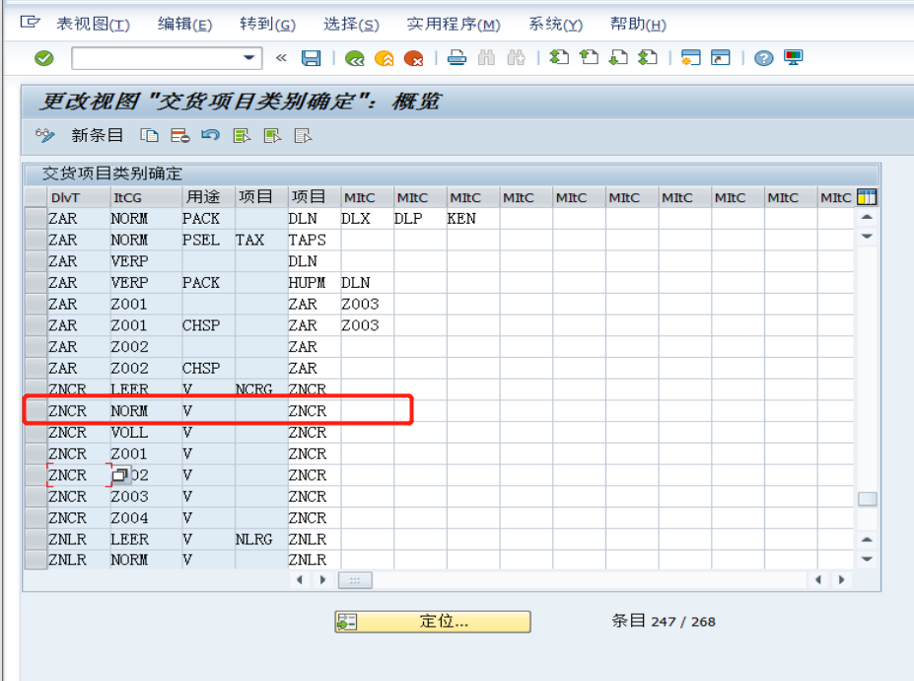Click the Select All icon
The width and height of the screenshot is (914, 681).
(x=242, y=136)
